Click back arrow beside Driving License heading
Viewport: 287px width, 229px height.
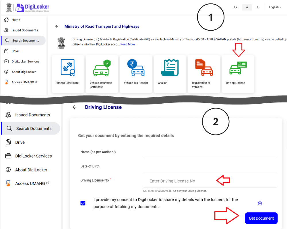point(75,107)
